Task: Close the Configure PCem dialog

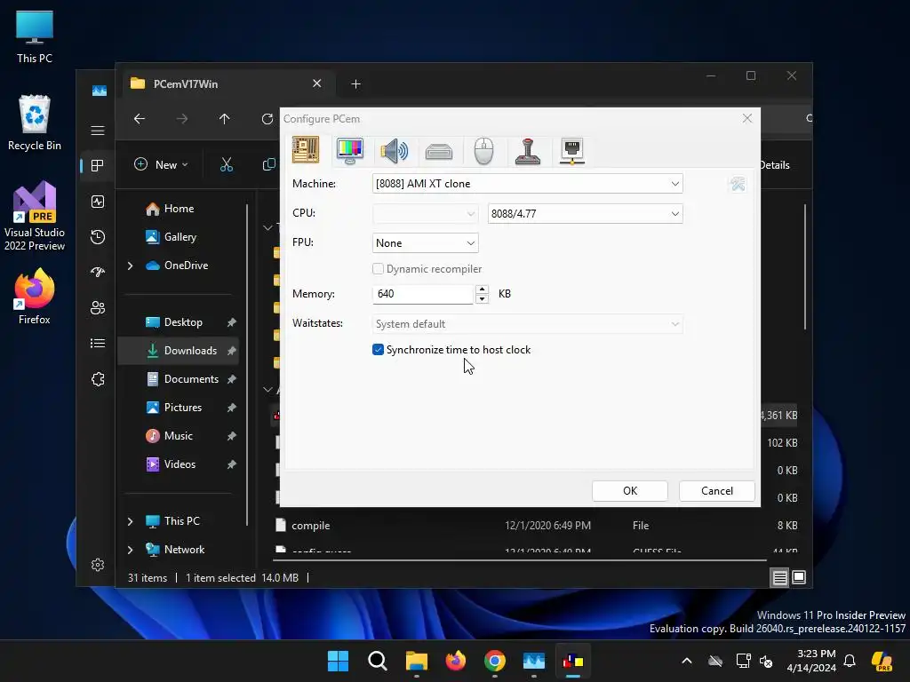Action: pos(747,118)
